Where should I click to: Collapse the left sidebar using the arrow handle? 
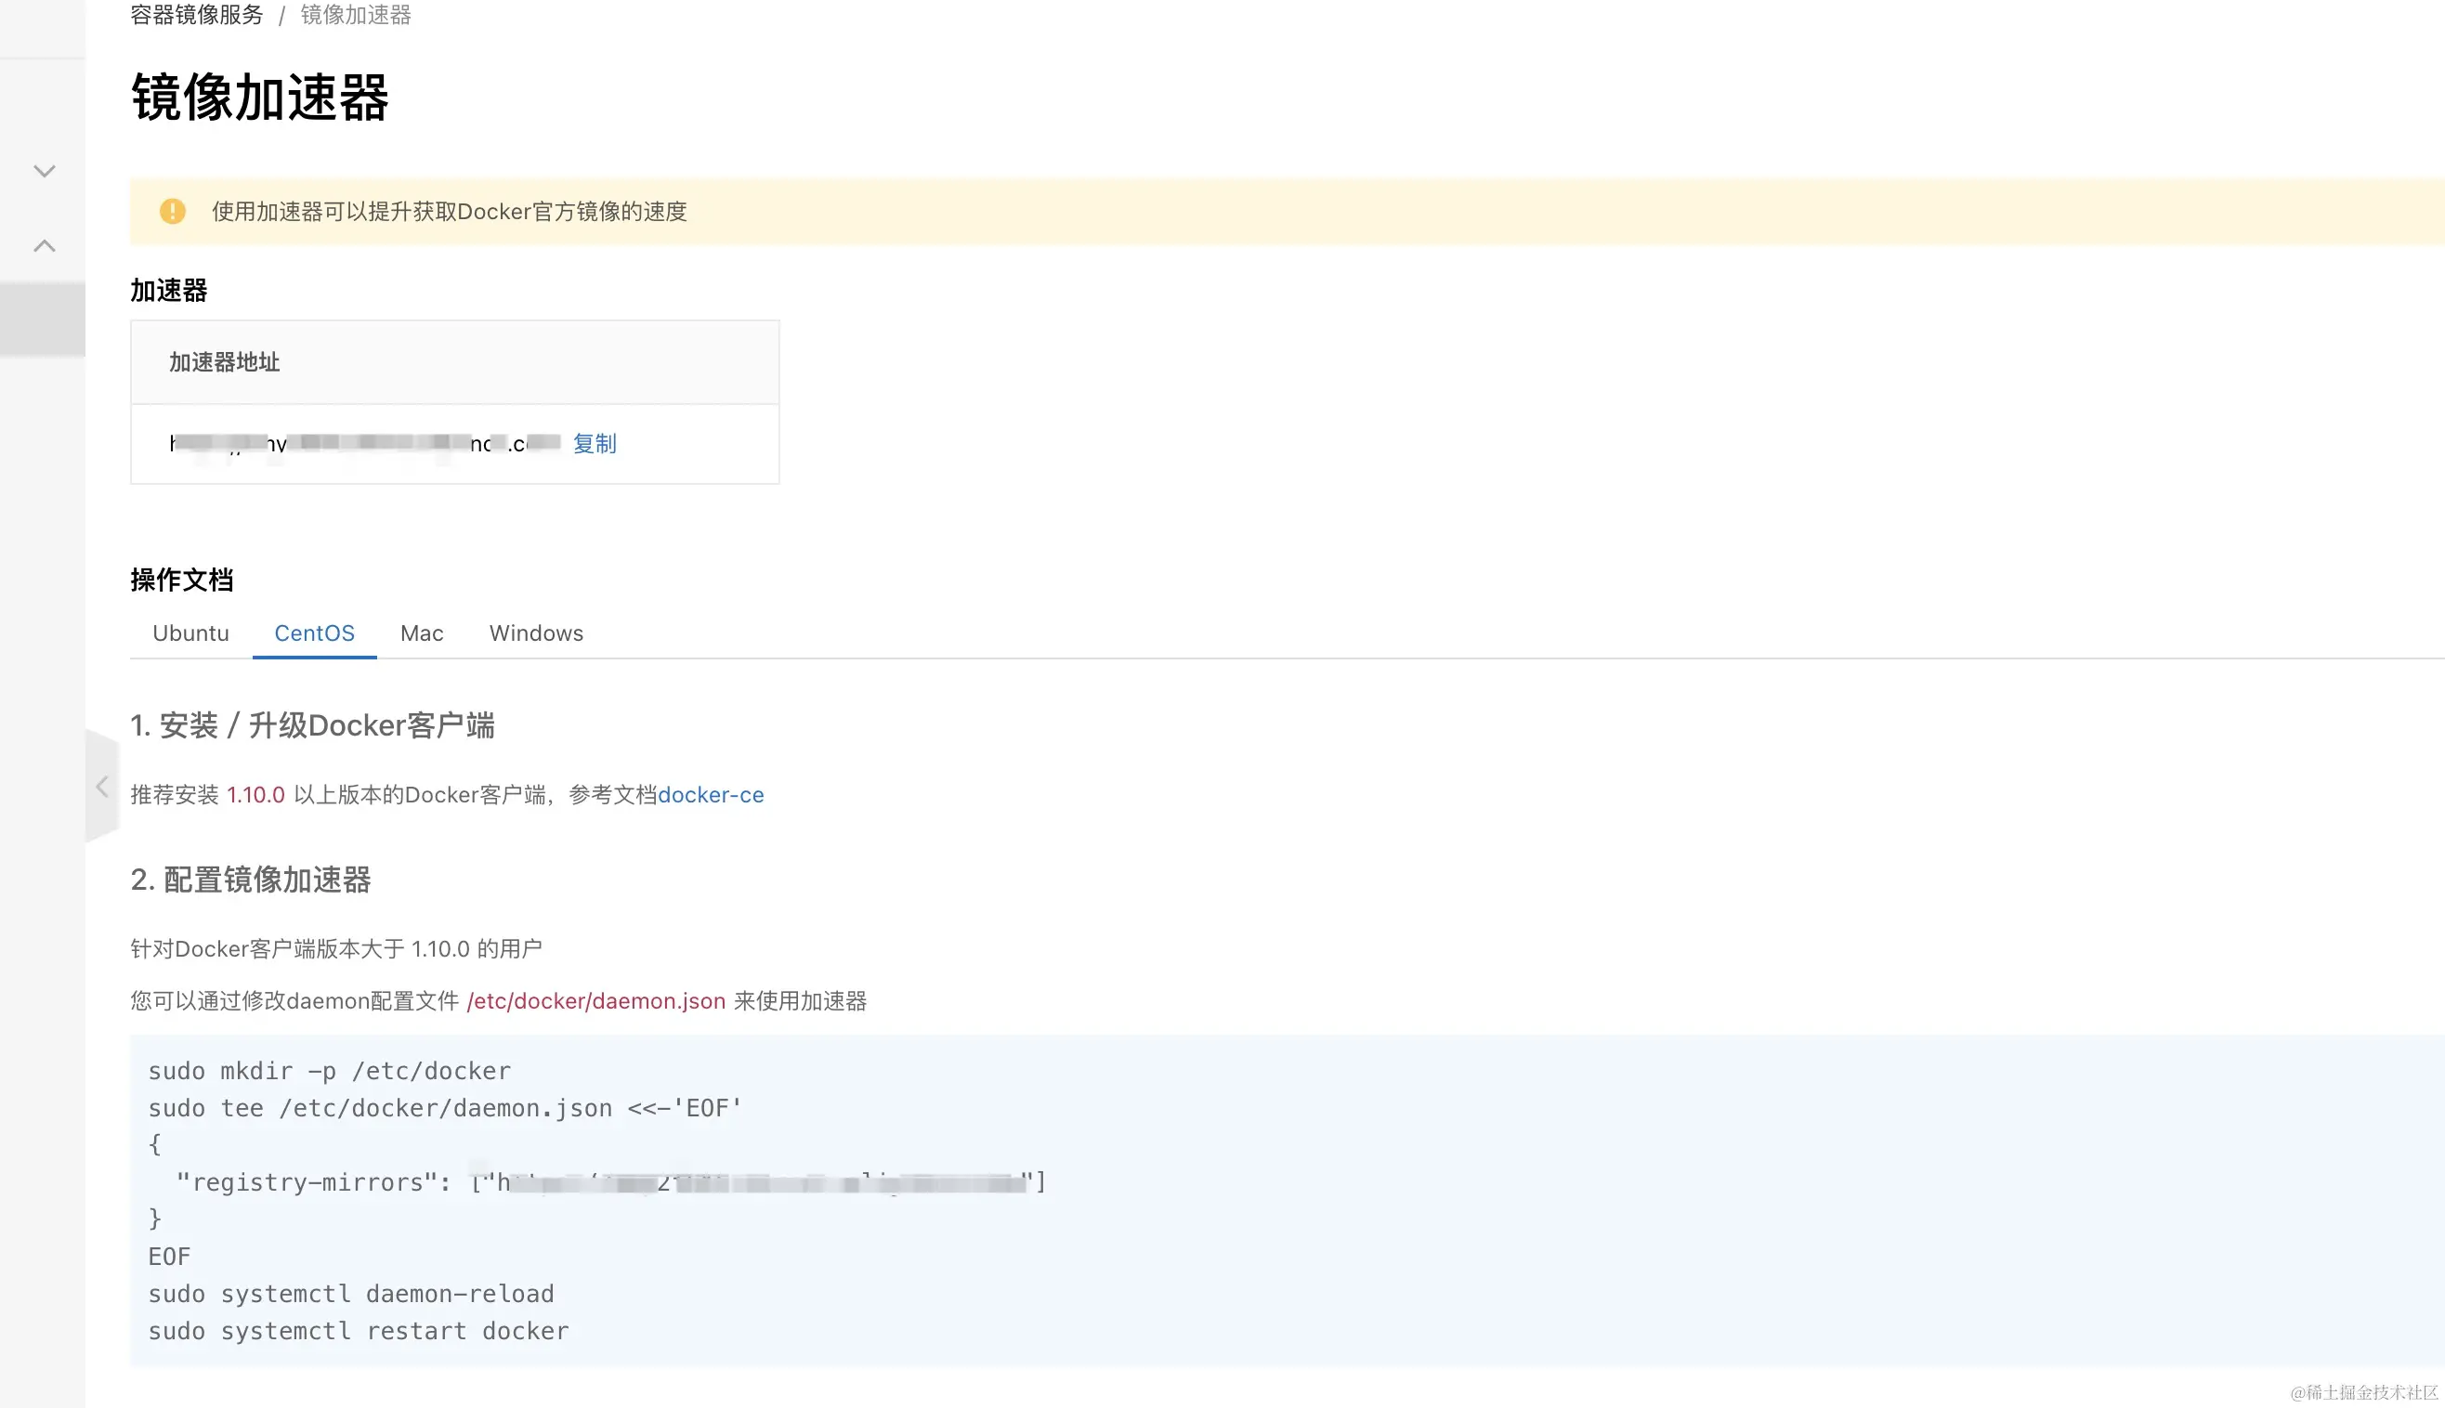click(101, 787)
